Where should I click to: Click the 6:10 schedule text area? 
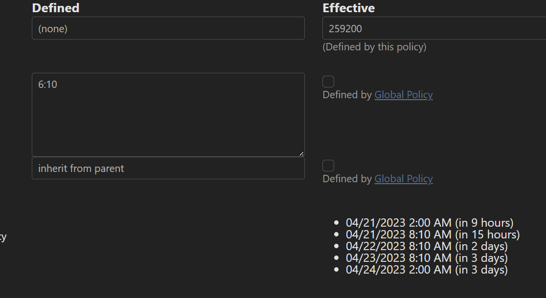tap(168, 112)
